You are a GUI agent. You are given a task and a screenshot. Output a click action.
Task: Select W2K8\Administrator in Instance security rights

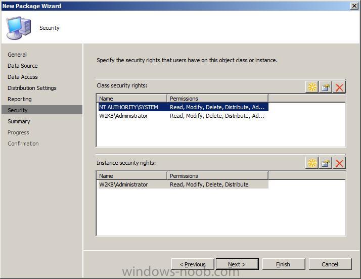point(183,184)
